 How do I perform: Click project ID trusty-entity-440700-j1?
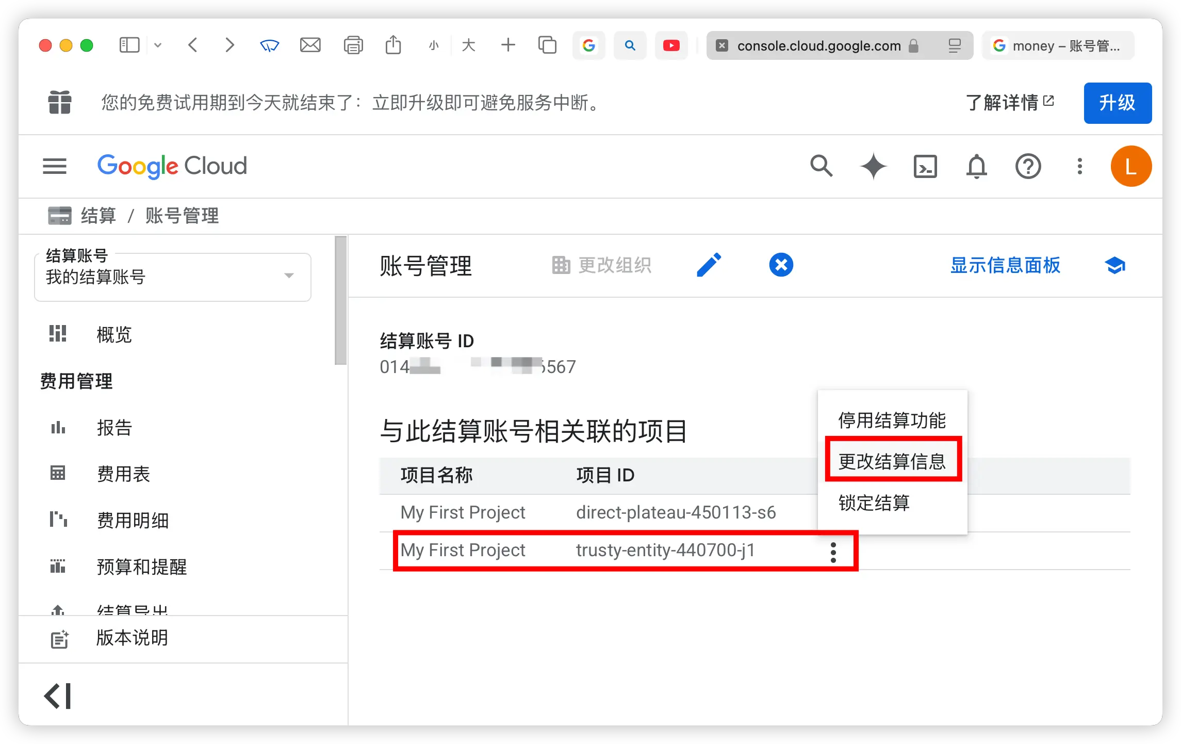[666, 550]
